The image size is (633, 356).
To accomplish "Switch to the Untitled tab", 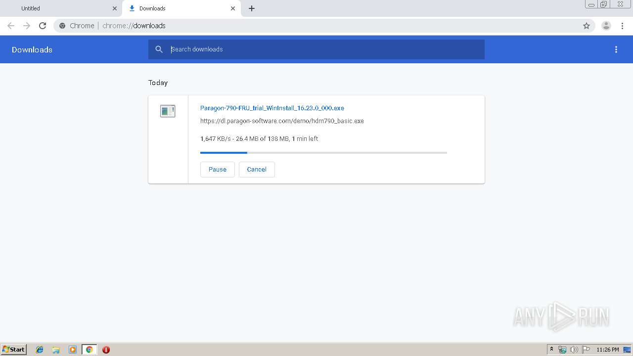I will pyautogui.click(x=61, y=8).
